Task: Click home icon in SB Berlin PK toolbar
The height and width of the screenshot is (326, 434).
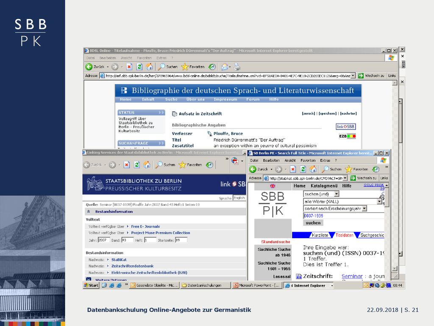Action: [313, 169]
